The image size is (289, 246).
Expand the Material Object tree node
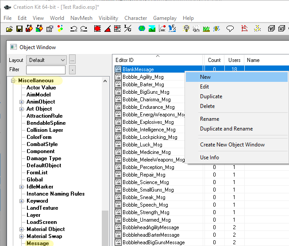pyautogui.click(x=21, y=230)
